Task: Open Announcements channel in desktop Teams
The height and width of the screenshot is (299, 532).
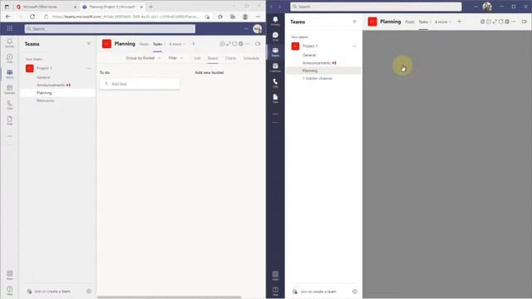Action: (317, 63)
